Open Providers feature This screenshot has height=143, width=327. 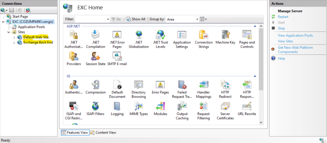(74, 59)
